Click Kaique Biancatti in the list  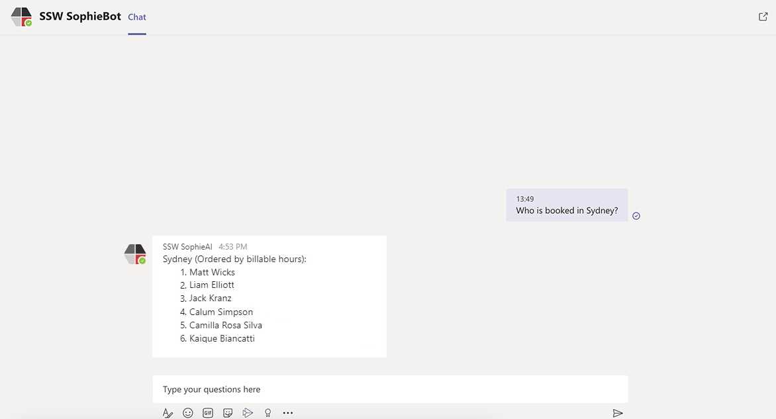tap(222, 338)
